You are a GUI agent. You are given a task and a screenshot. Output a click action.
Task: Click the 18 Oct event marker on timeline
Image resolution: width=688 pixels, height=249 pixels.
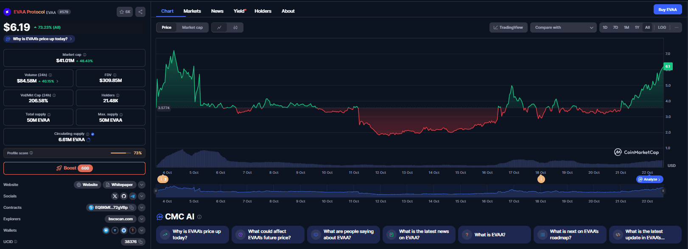click(541, 179)
